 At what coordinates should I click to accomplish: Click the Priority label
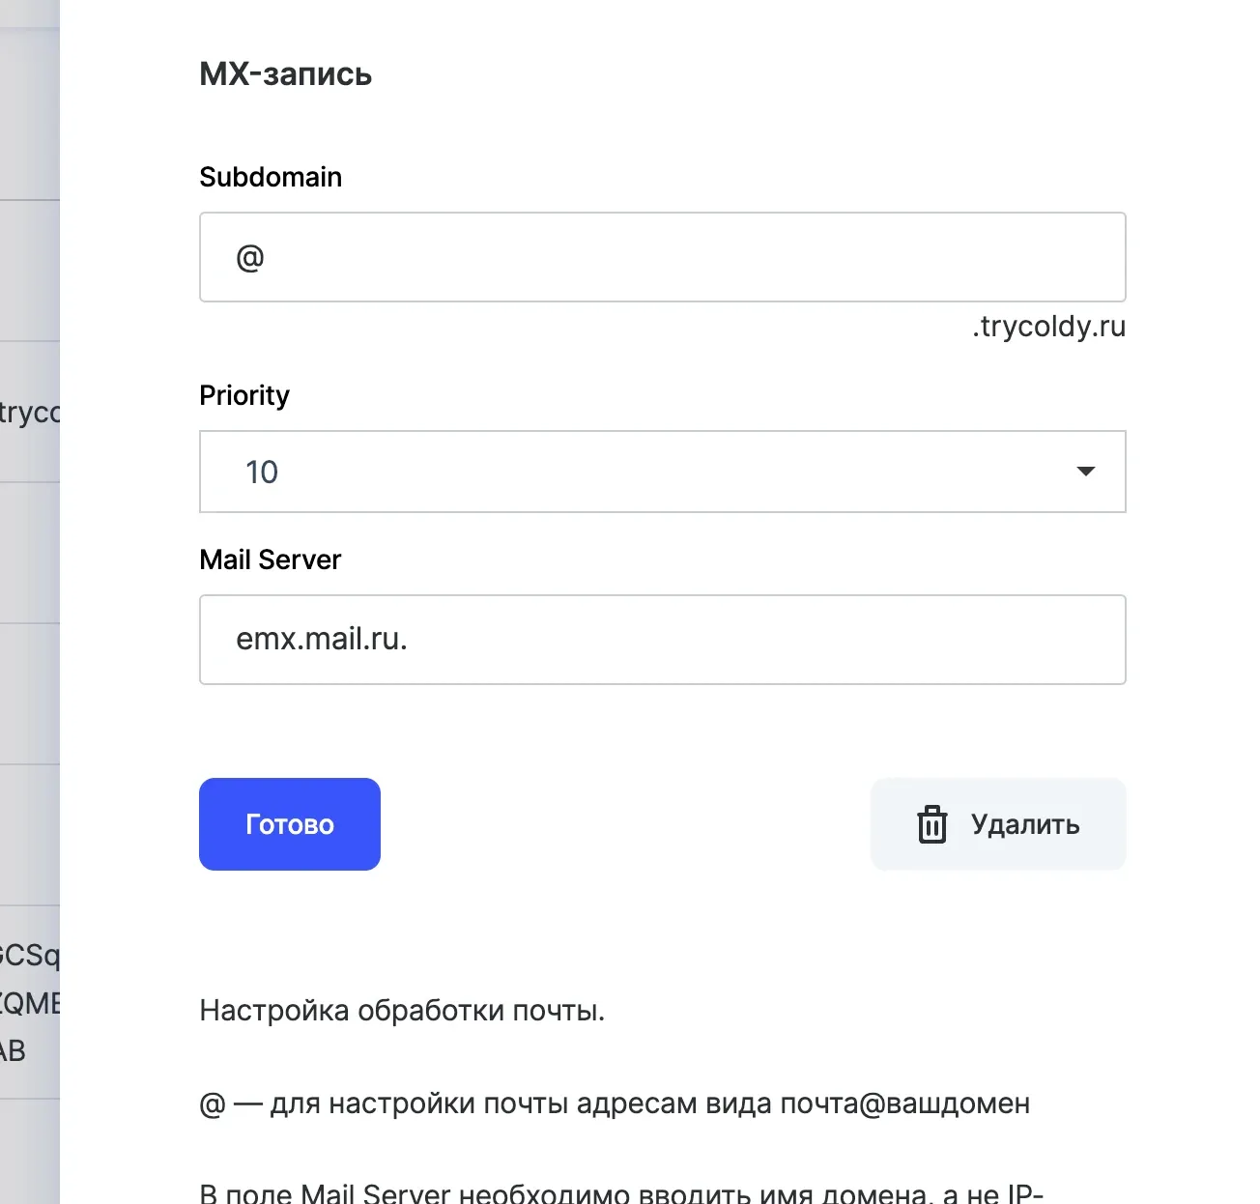(x=243, y=395)
